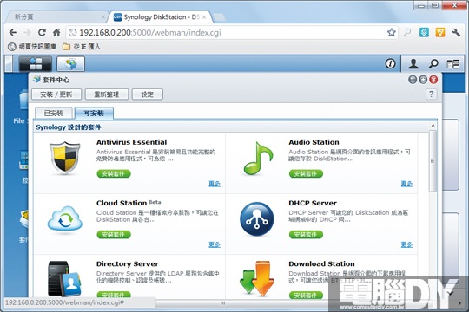469x312 pixels.
Task: Close the Package Center window
Action: (x=433, y=80)
